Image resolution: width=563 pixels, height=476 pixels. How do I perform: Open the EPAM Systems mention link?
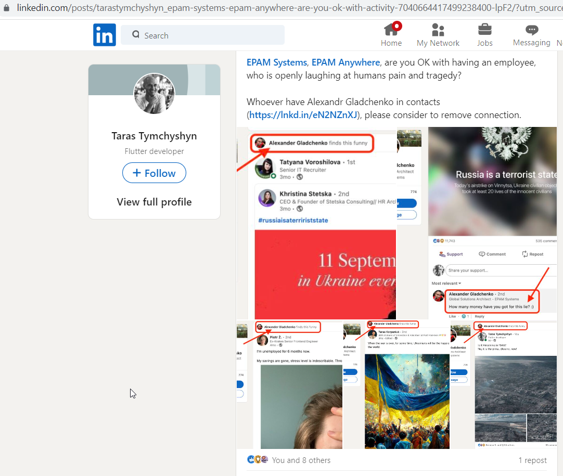click(x=276, y=62)
